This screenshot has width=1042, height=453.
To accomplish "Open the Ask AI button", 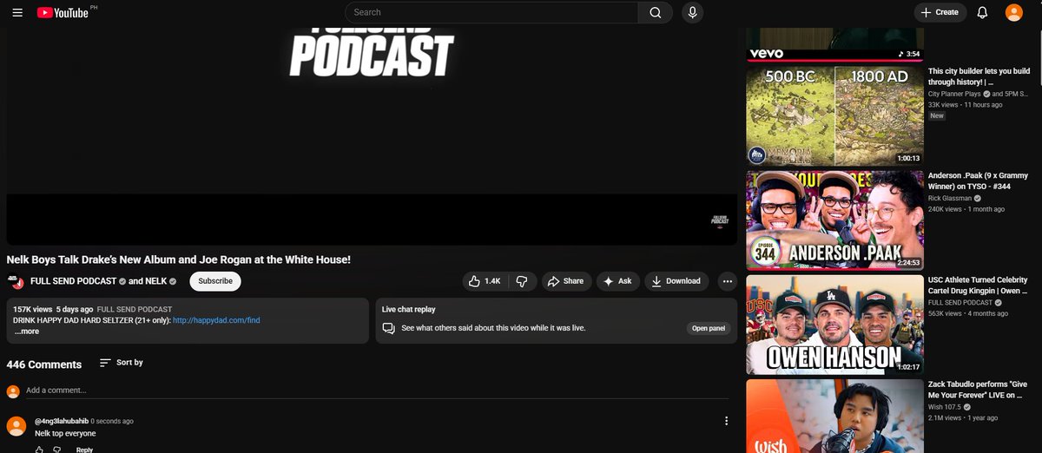I will pyautogui.click(x=618, y=281).
